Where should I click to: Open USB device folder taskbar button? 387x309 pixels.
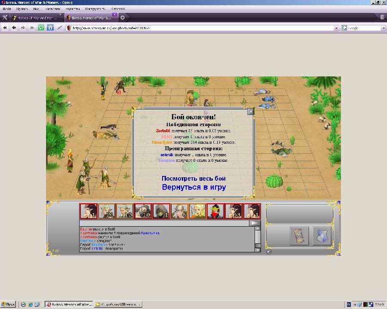point(119,304)
